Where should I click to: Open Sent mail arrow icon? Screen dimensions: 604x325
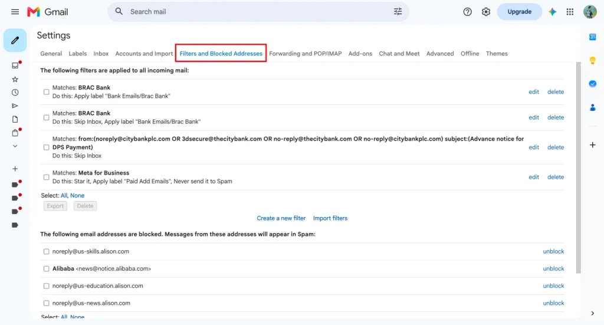click(x=15, y=106)
